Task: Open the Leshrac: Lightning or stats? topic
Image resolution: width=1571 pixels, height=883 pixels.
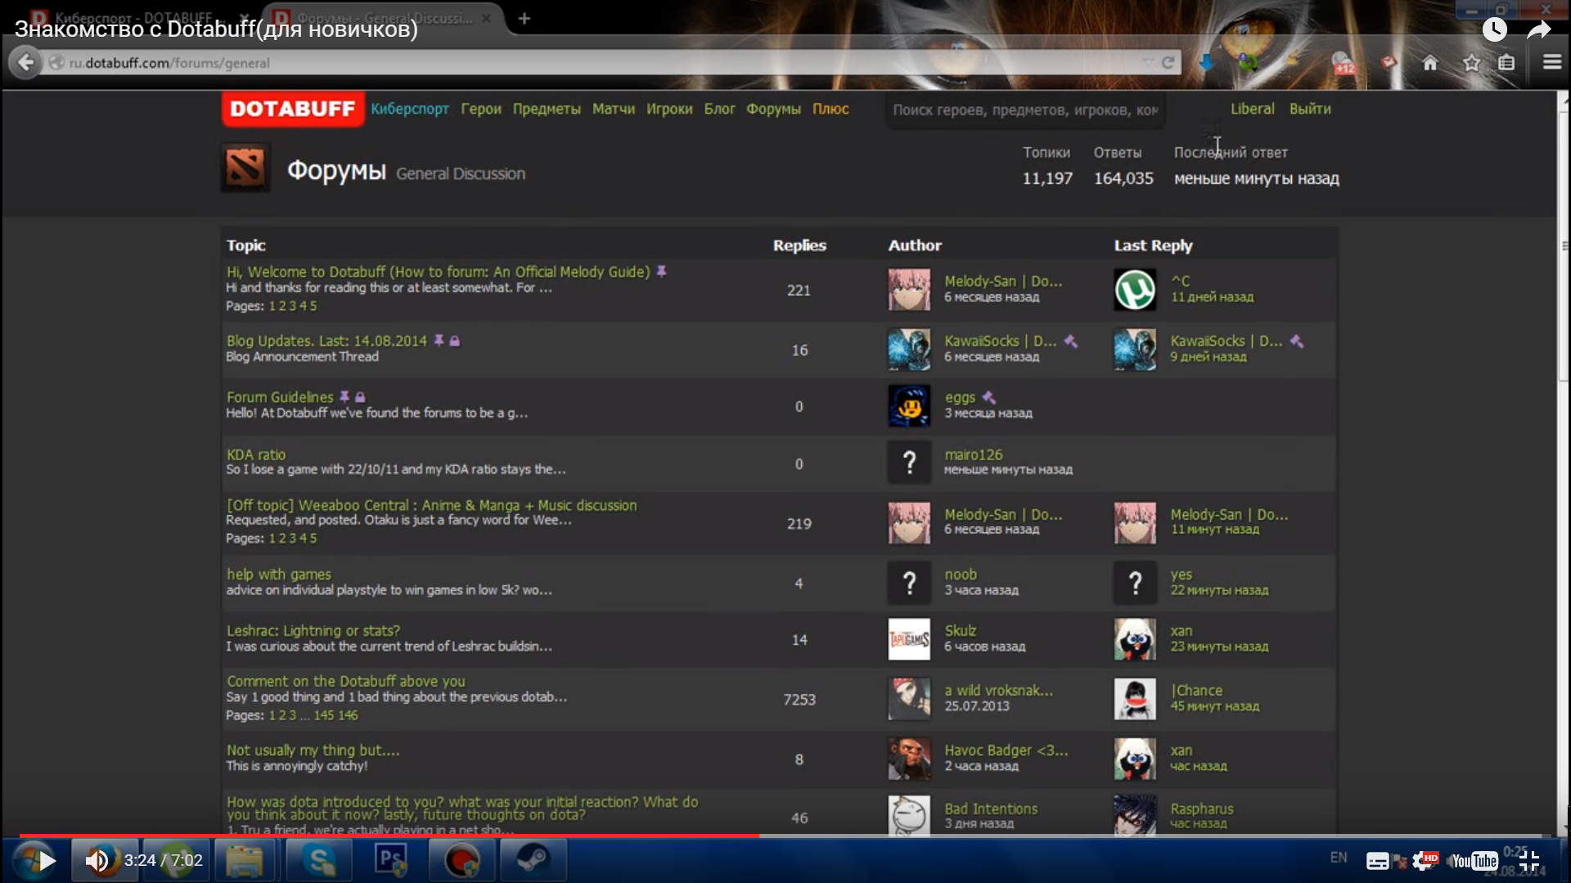Action: 313,630
